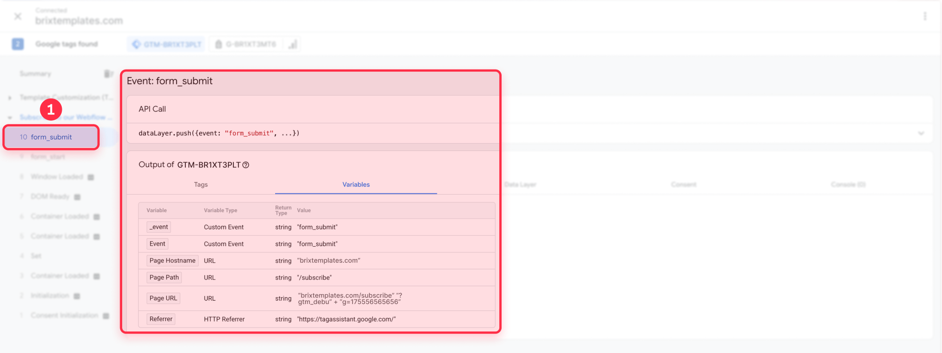Click the message icon beside DOM Ready
942x353 pixels.
pos(77,197)
